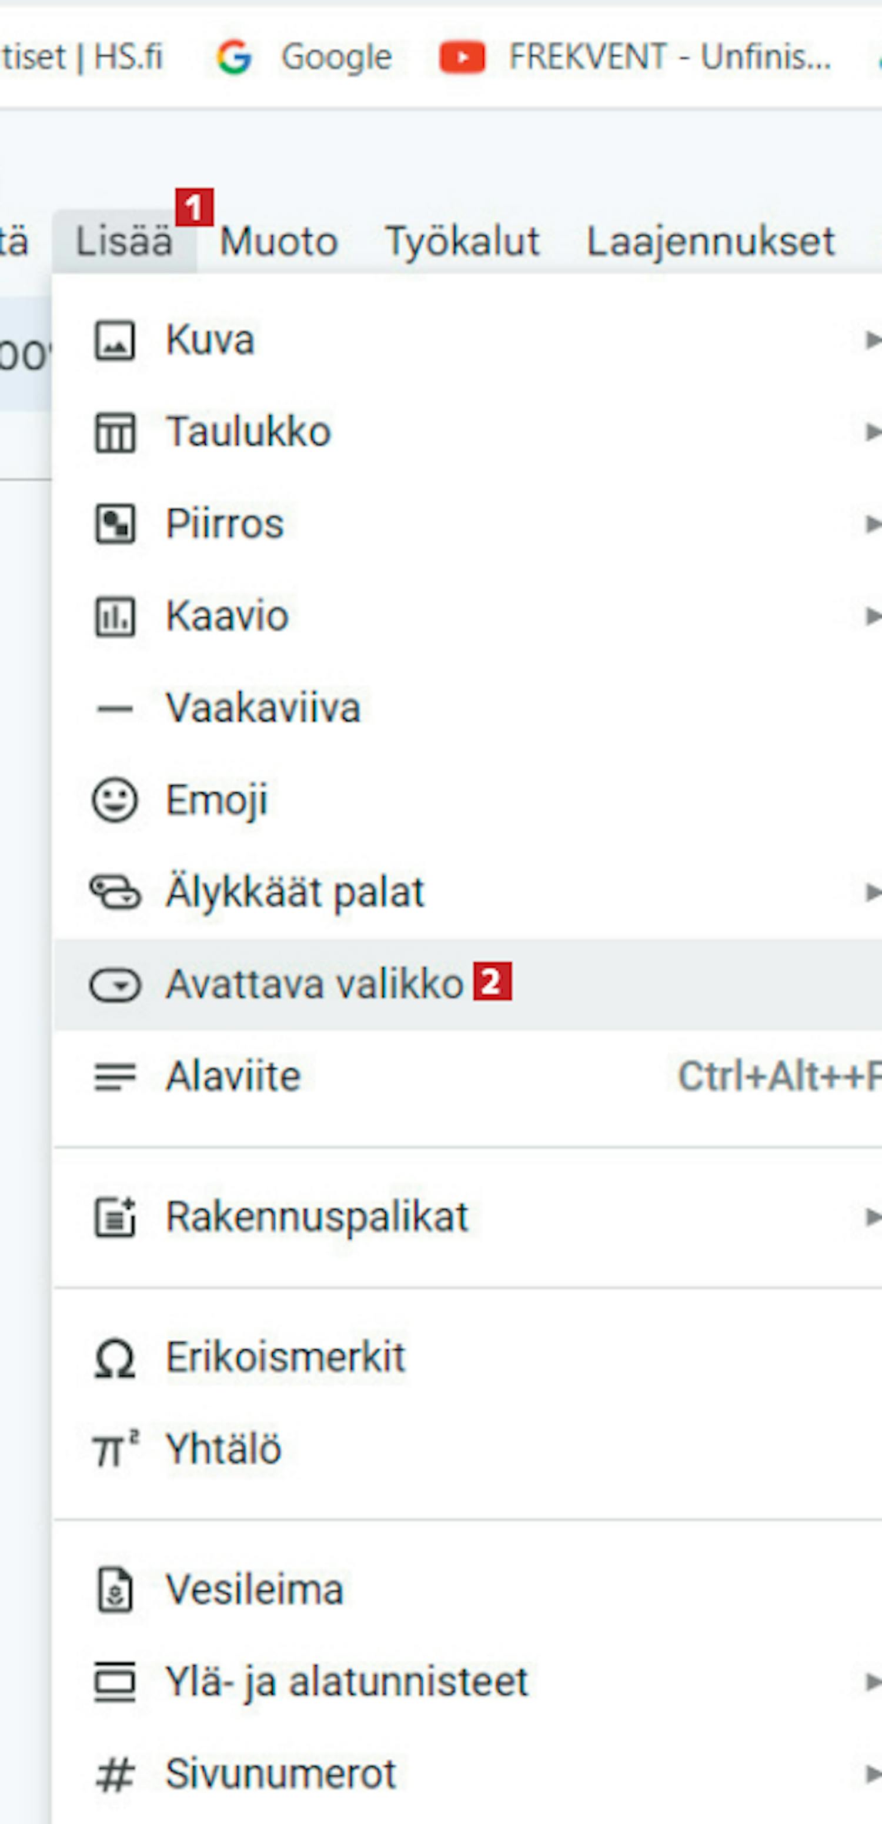Click the Taulukko table icon
The image size is (882, 1824).
click(115, 433)
